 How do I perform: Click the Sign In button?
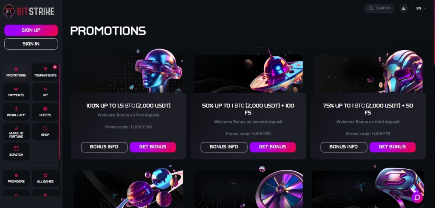[31, 44]
